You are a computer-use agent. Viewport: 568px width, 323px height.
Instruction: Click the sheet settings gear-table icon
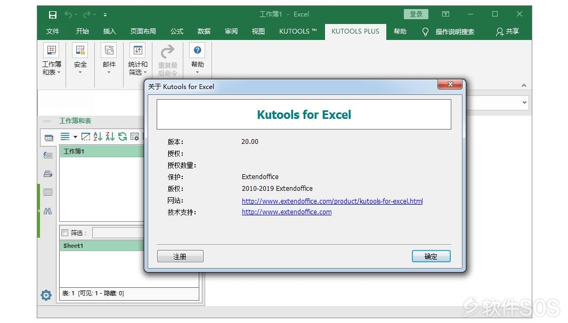point(134,136)
